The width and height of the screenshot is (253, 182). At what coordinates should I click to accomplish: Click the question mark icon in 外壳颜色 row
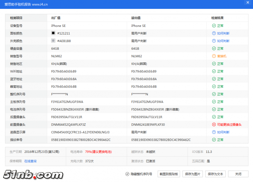(214, 41)
